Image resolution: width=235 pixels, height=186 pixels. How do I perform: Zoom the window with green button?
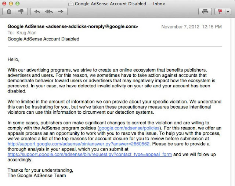18,4
